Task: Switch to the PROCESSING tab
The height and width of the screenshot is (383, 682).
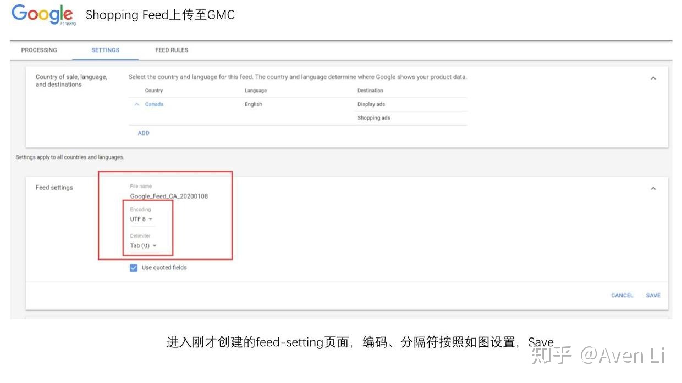Action: (39, 50)
